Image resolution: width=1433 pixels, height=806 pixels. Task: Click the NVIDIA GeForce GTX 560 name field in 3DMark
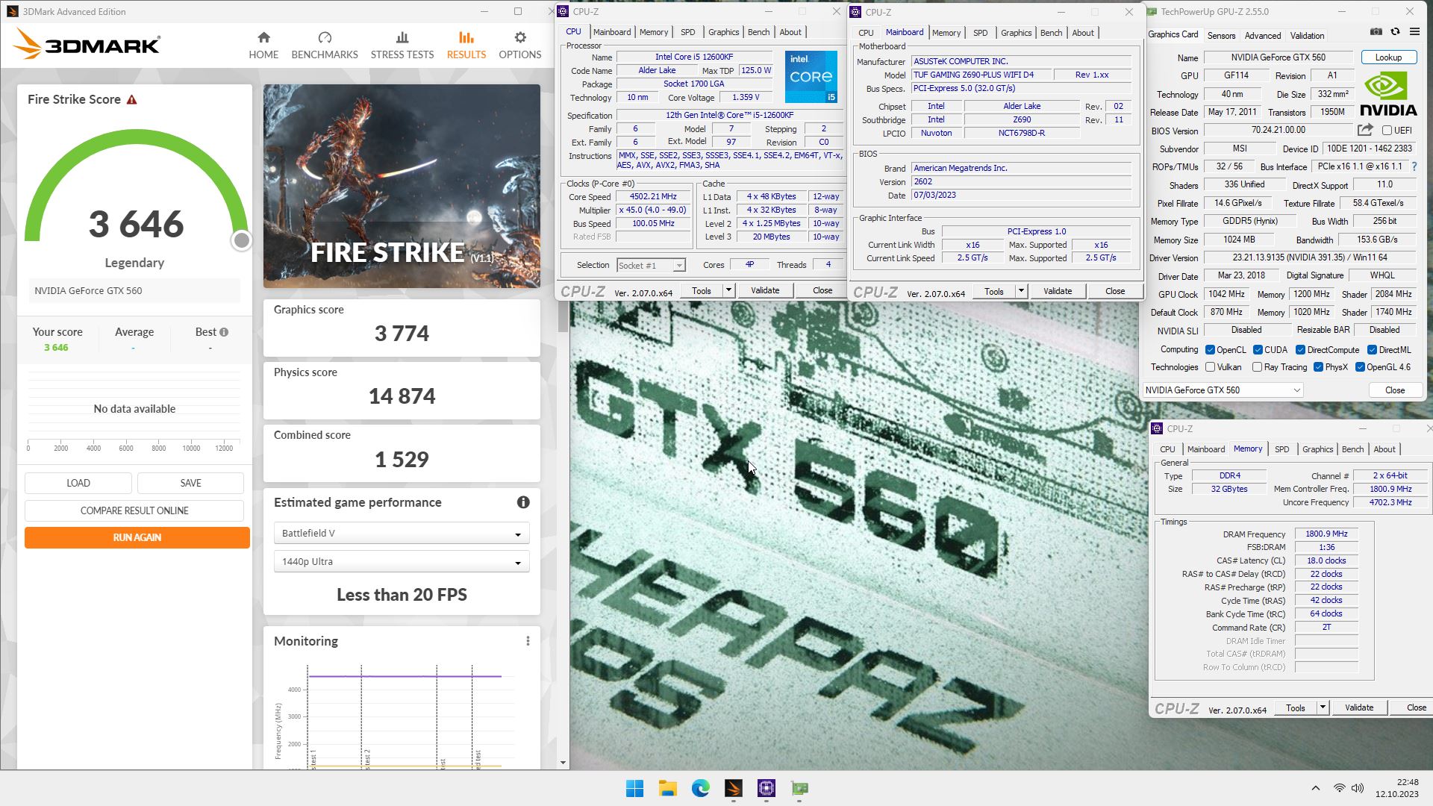tap(134, 291)
